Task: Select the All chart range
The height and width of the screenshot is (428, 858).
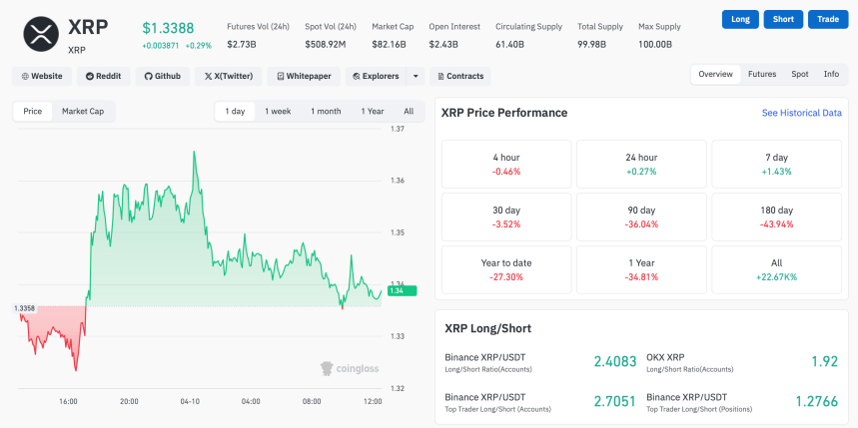Action: point(409,112)
